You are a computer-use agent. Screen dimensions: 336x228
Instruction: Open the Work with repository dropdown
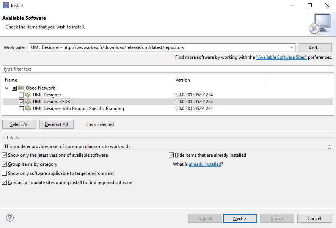click(292, 47)
